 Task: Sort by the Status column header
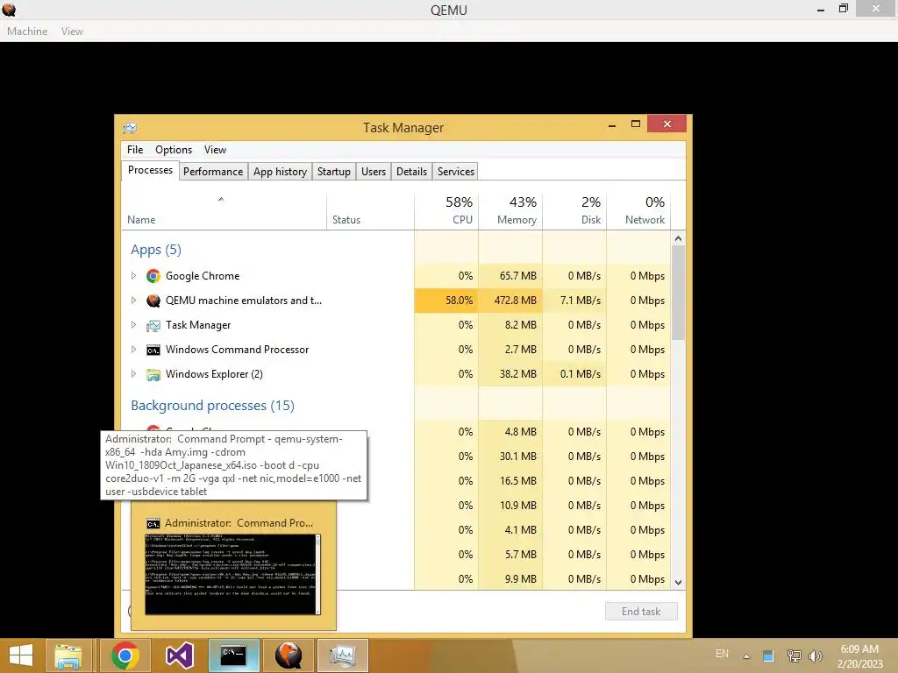371,211
